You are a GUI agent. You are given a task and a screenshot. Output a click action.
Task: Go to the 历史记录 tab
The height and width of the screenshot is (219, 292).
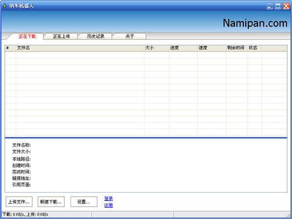point(95,36)
